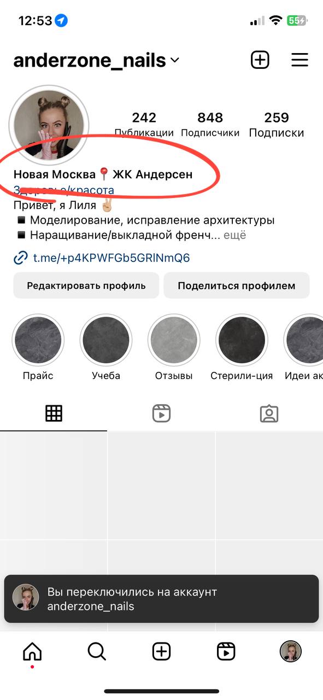Go to Home feed in bottom bar
Screen dimensions: 323x700
(x=32, y=651)
